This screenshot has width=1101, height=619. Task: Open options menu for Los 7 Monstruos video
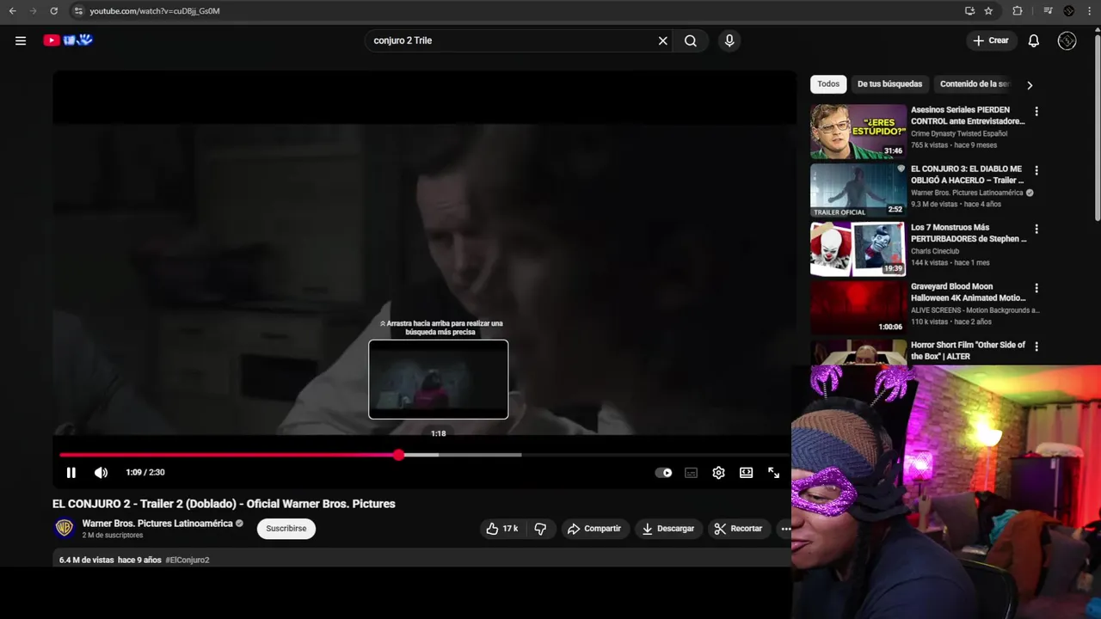coord(1036,229)
